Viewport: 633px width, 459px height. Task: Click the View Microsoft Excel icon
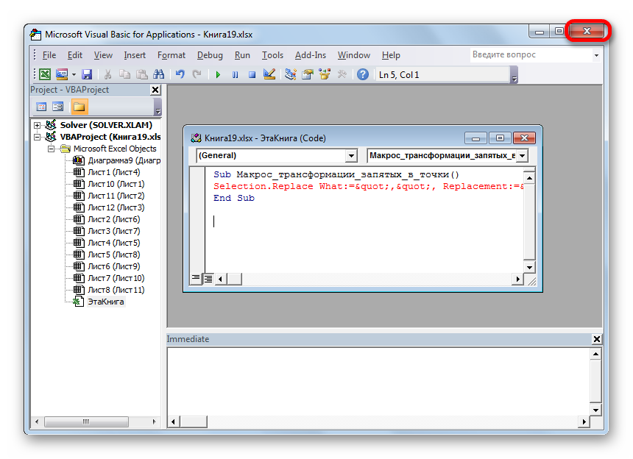45,74
